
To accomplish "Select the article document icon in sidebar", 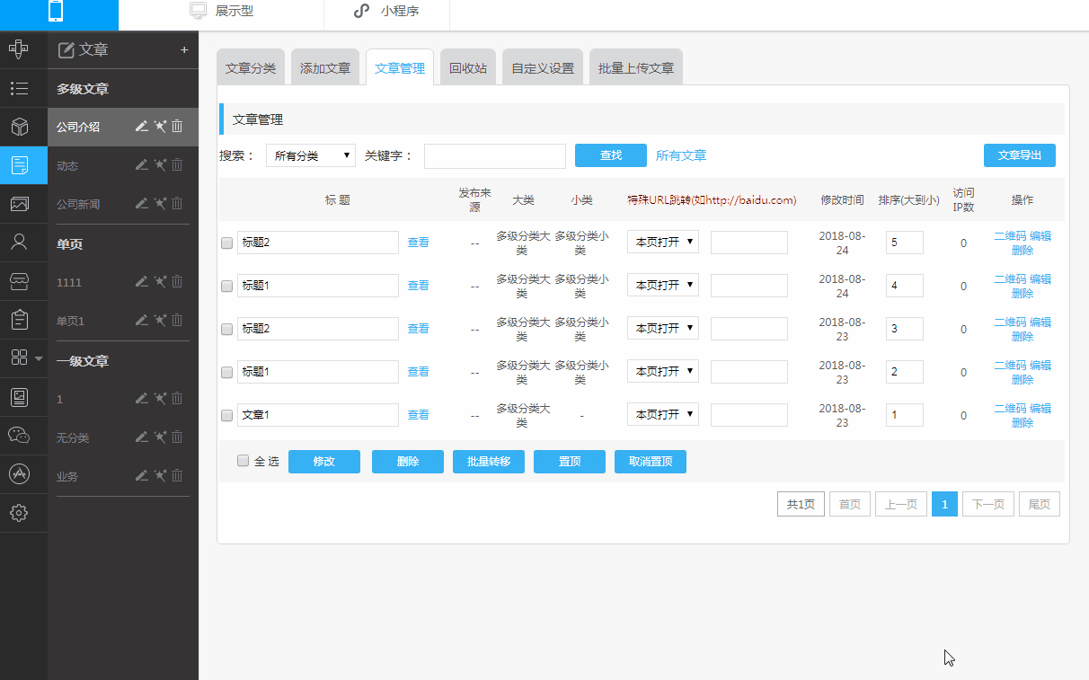I will tap(19, 165).
